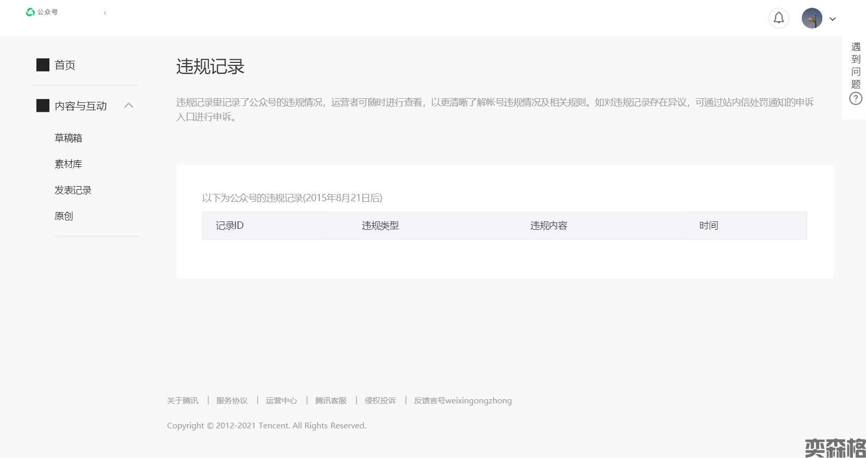The height and width of the screenshot is (458, 866).
Task: Click the 首页 home sidebar icon
Action: [x=43, y=65]
